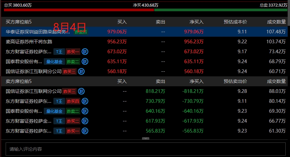290x157 pixels.
Task: Click the 68.79万 volume cell
Action: [277, 61]
